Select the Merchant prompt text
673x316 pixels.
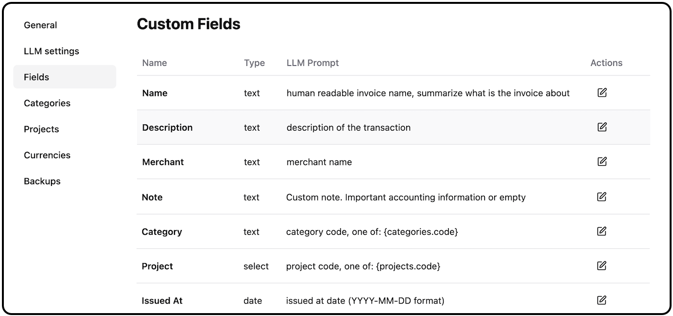pyautogui.click(x=319, y=162)
